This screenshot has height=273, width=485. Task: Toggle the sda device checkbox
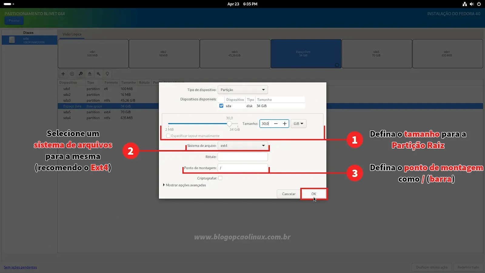221,106
